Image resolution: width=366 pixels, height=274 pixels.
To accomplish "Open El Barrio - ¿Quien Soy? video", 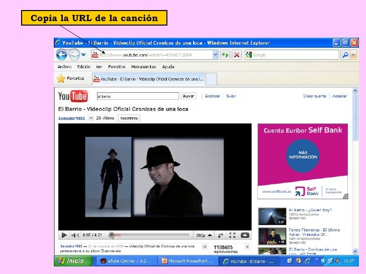I will point(310,210).
